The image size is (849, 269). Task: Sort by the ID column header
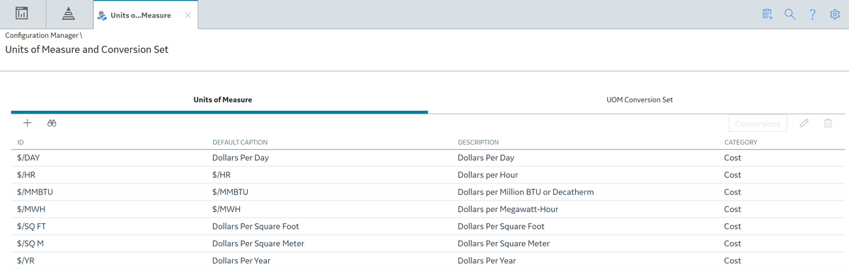click(21, 142)
